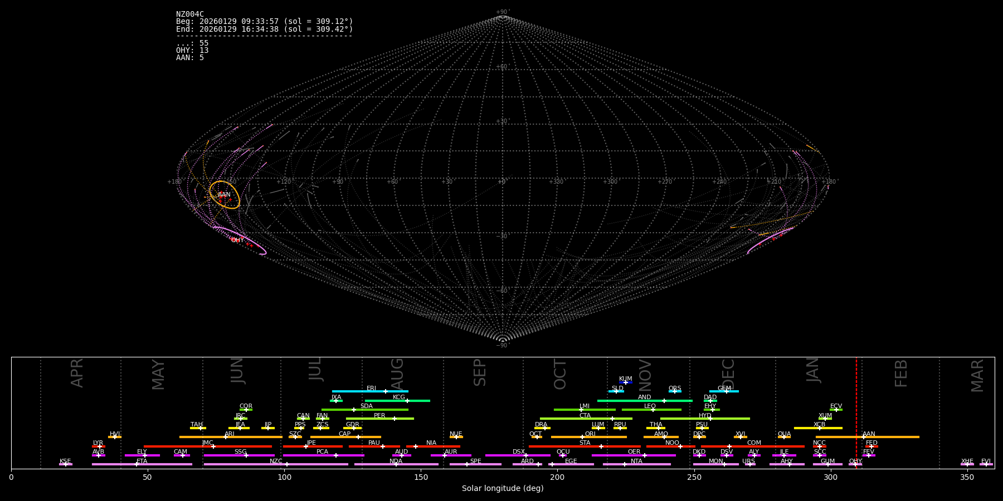Image resolution: width=1003 pixels, height=501 pixels.
Task: Select the PER shower bar on timeline
Action: click(380, 419)
